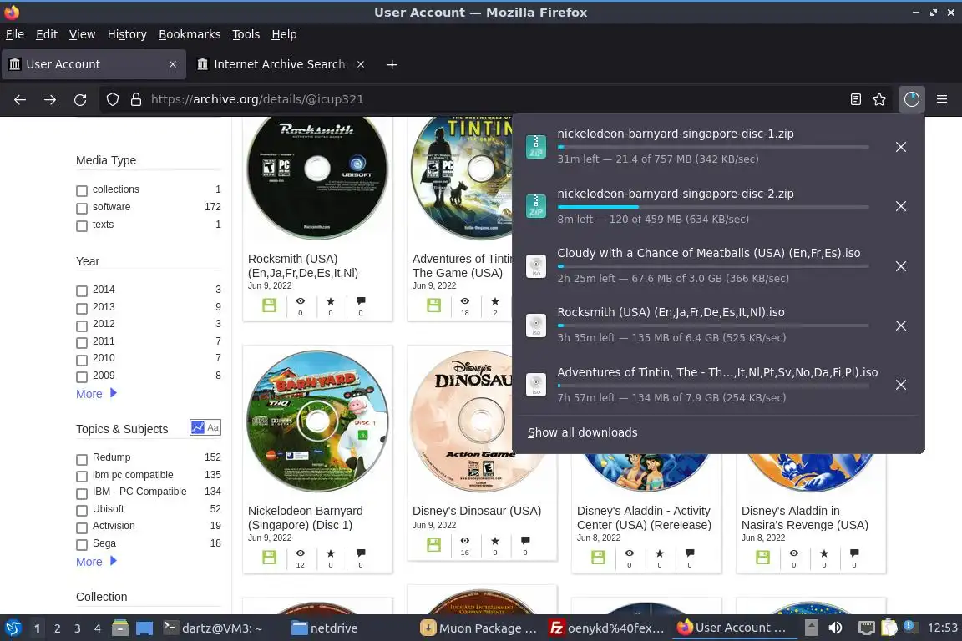Open Disney's Aladdin - Activity Center link
962x641 pixels.
click(644, 517)
